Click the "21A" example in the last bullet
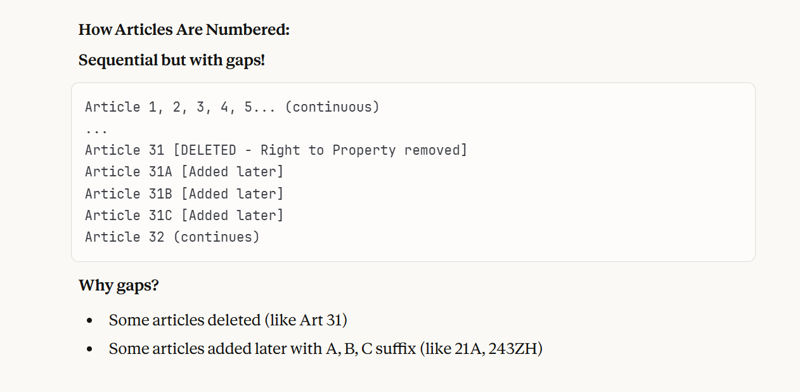Screen dimensions: 800x392 point(468,349)
